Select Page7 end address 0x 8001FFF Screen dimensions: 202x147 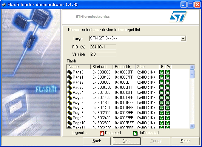[124, 108]
